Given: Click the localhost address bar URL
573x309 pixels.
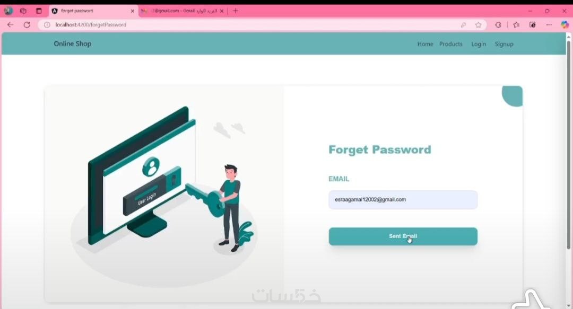Looking at the screenshot, I should tap(91, 25).
